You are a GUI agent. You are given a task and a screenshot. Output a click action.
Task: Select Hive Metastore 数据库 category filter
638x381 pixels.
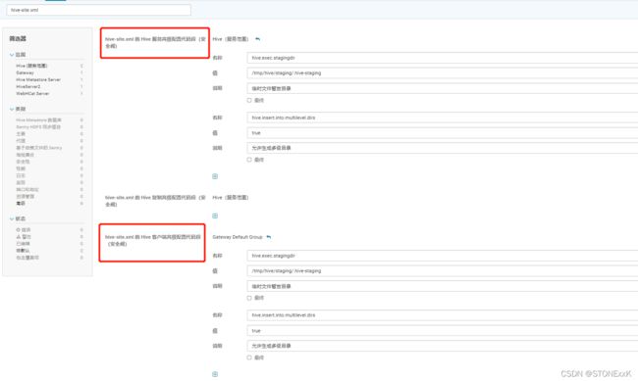point(38,120)
